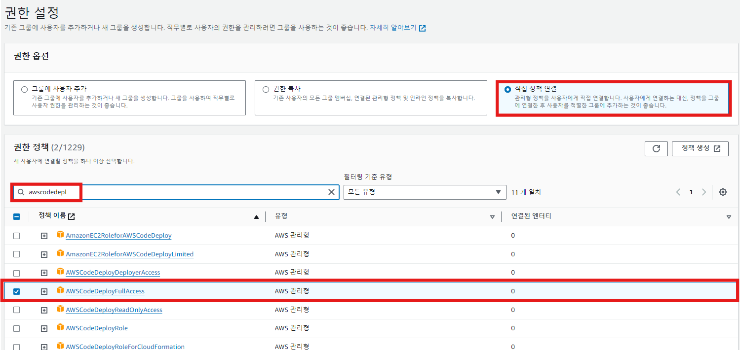Expand AmazonEC2RoleforAWSCodeDeployLimited policy details
This screenshot has width=740, height=350.
click(x=44, y=254)
